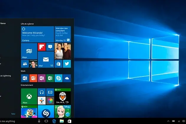
Task: Open network status in system tray
Action: tap(179, 121)
